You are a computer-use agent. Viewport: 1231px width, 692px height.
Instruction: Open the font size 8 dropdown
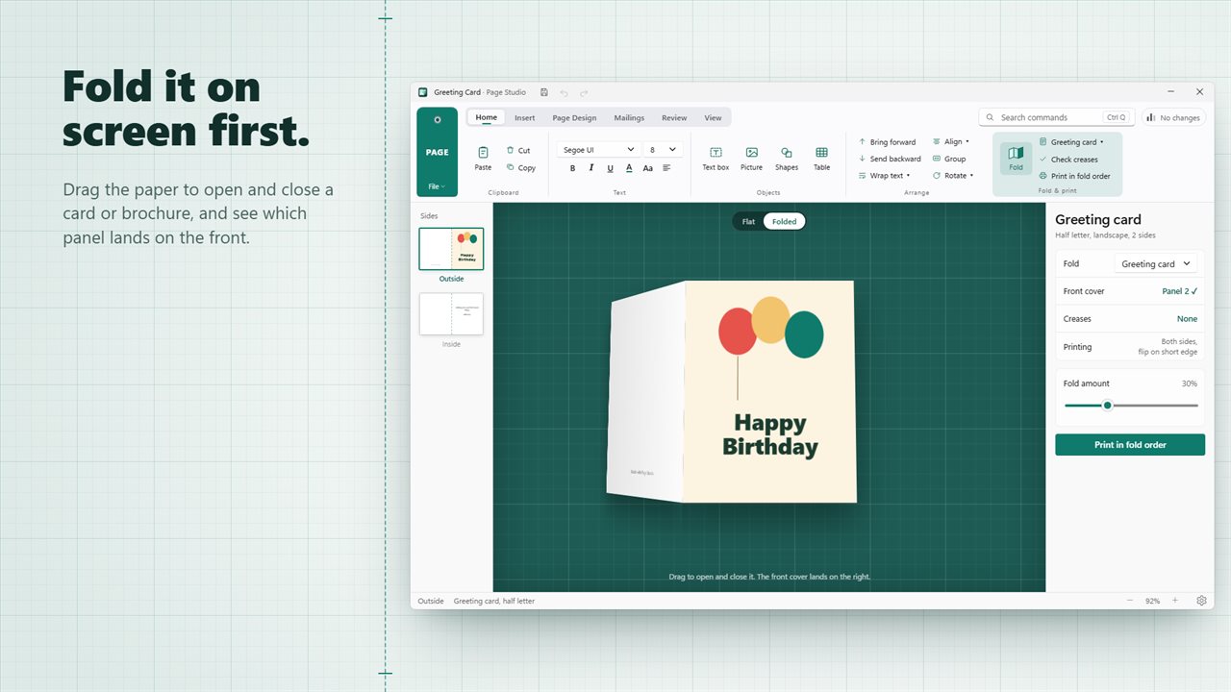point(663,150)
